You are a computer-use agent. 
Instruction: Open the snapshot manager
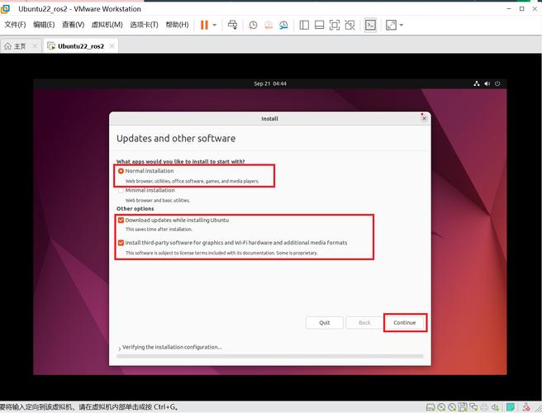click(x=283, y=25)
